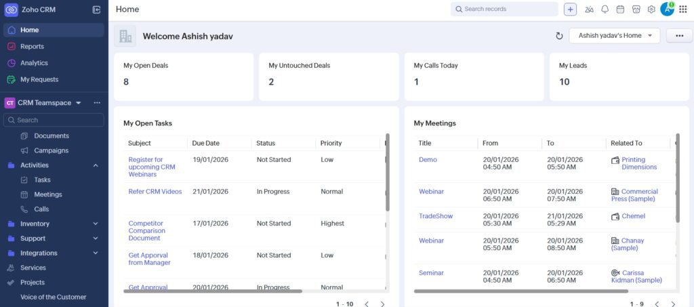Open the My Open Deals card
This screenshot has height=307, width=694.
point(184,77)
